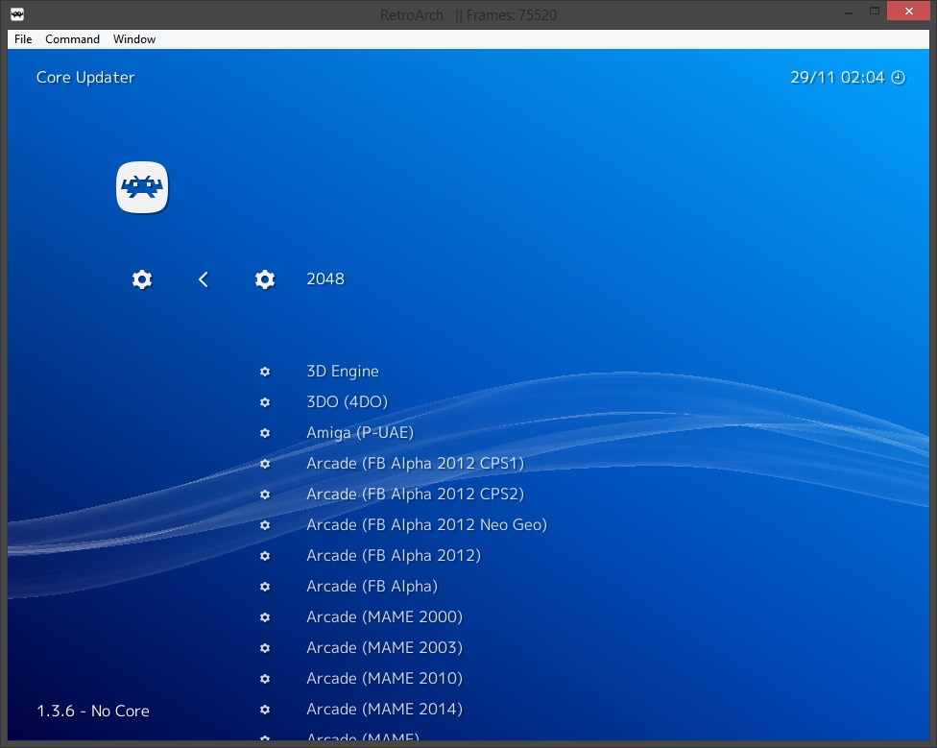Go back with the left chevron arrow
The image size is (937, 748).
[204, 279]
